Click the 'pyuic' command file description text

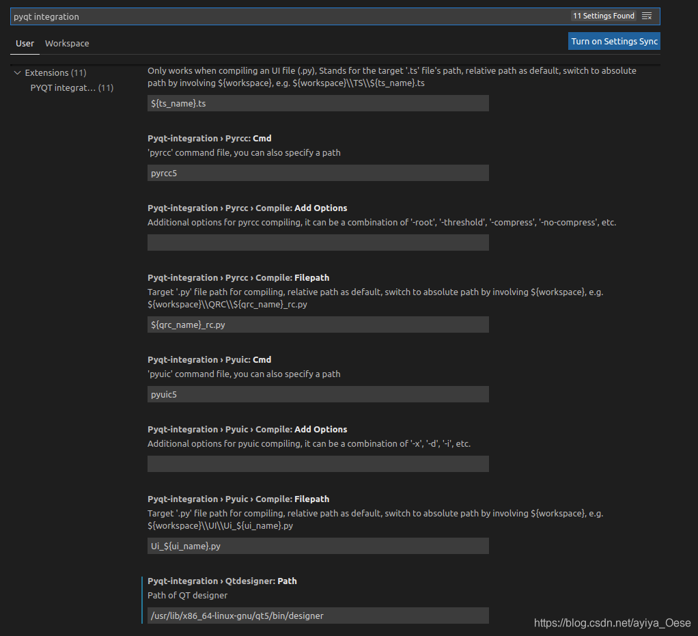244,374
